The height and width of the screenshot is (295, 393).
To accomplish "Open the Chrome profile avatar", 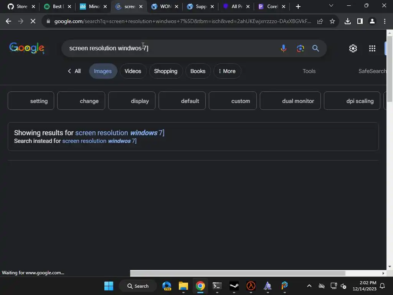I will [x=372, y=22].
